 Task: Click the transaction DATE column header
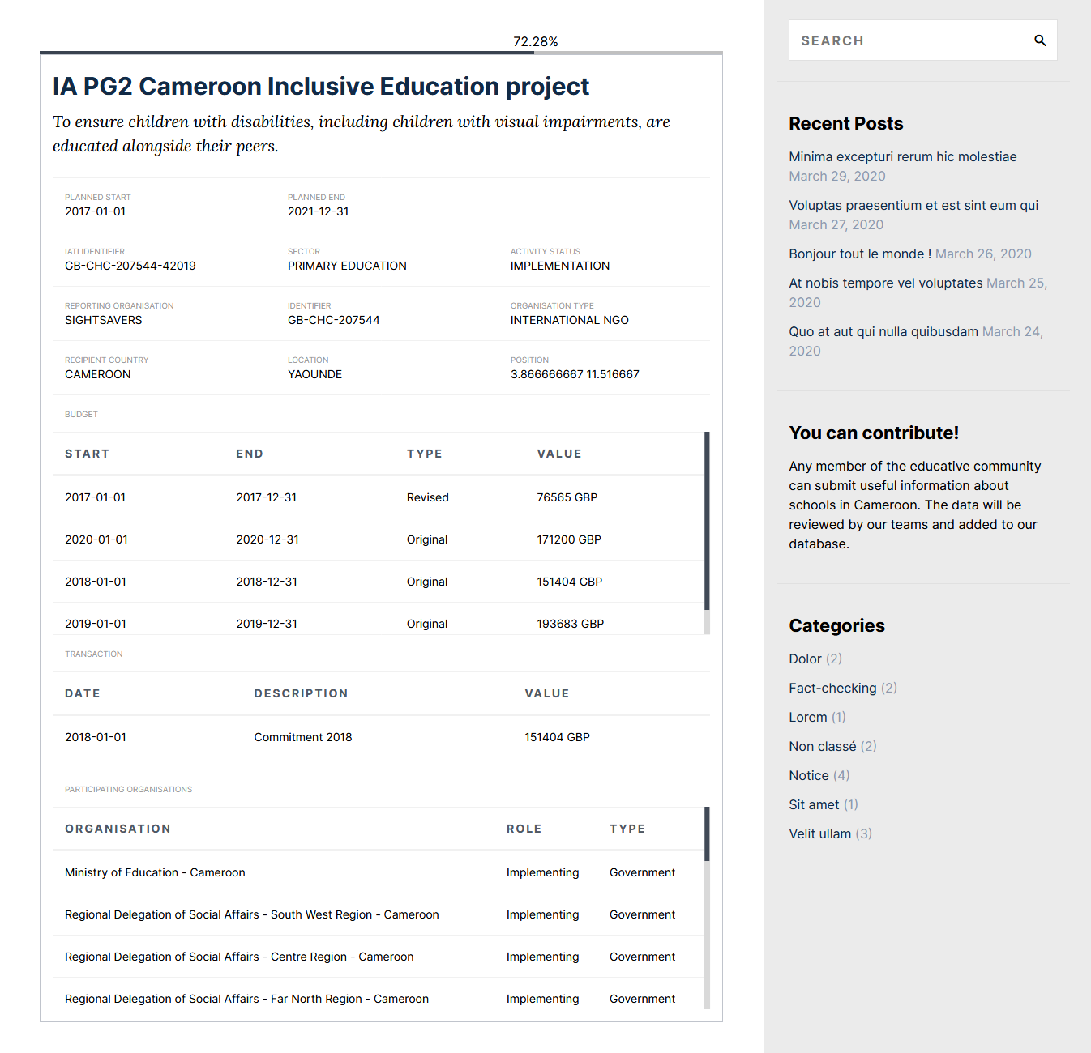(83, 693)
